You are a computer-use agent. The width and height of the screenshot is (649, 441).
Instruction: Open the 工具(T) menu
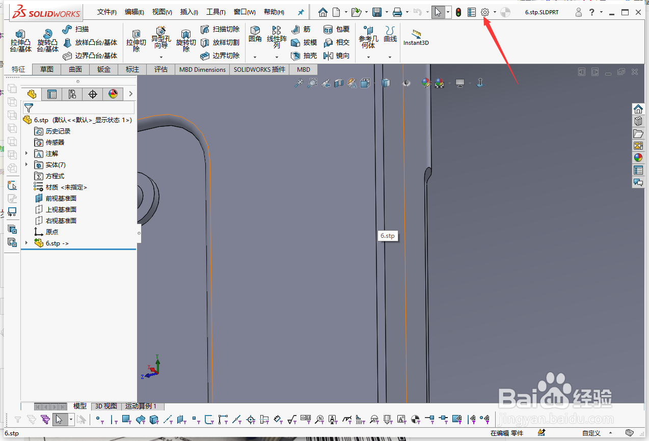(216, 12)
